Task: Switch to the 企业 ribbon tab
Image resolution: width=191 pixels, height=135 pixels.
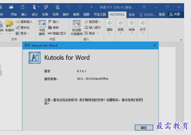Action: [132, 14]
